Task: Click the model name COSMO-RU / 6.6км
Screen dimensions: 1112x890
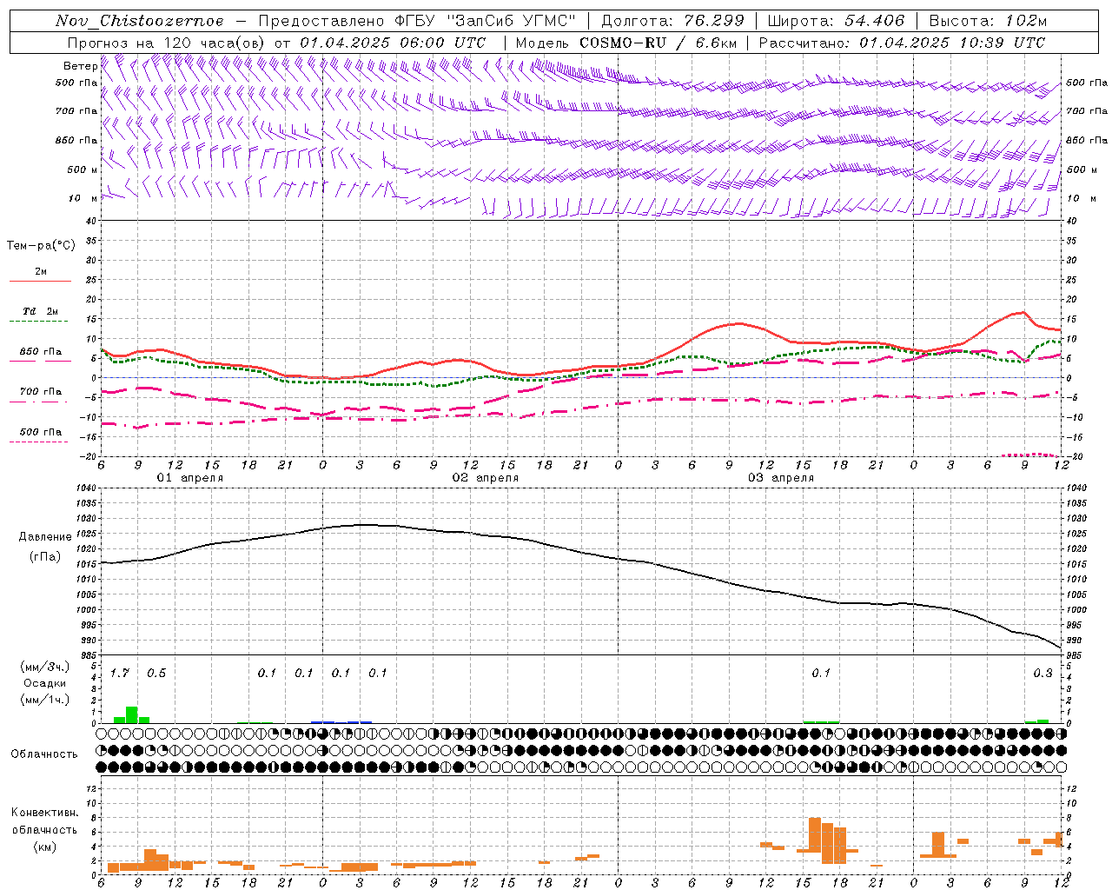Action: click(658, 43)
